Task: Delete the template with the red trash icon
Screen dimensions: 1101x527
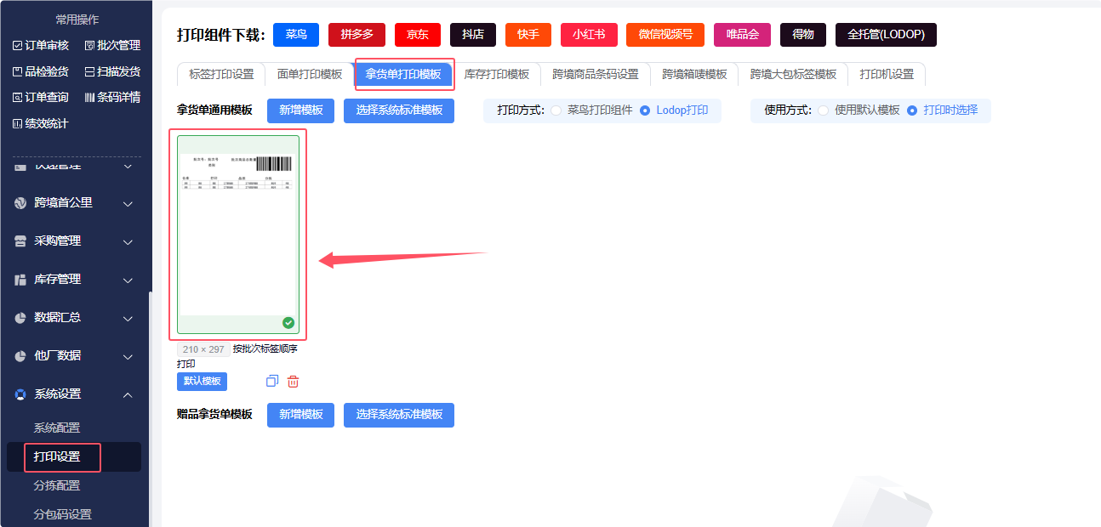Action: coord(294,382)
